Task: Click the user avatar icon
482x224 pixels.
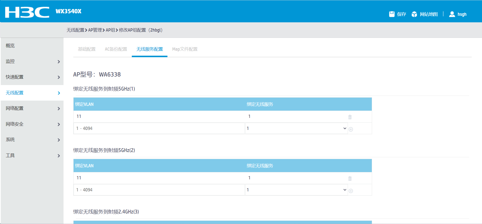Action: 452,14
